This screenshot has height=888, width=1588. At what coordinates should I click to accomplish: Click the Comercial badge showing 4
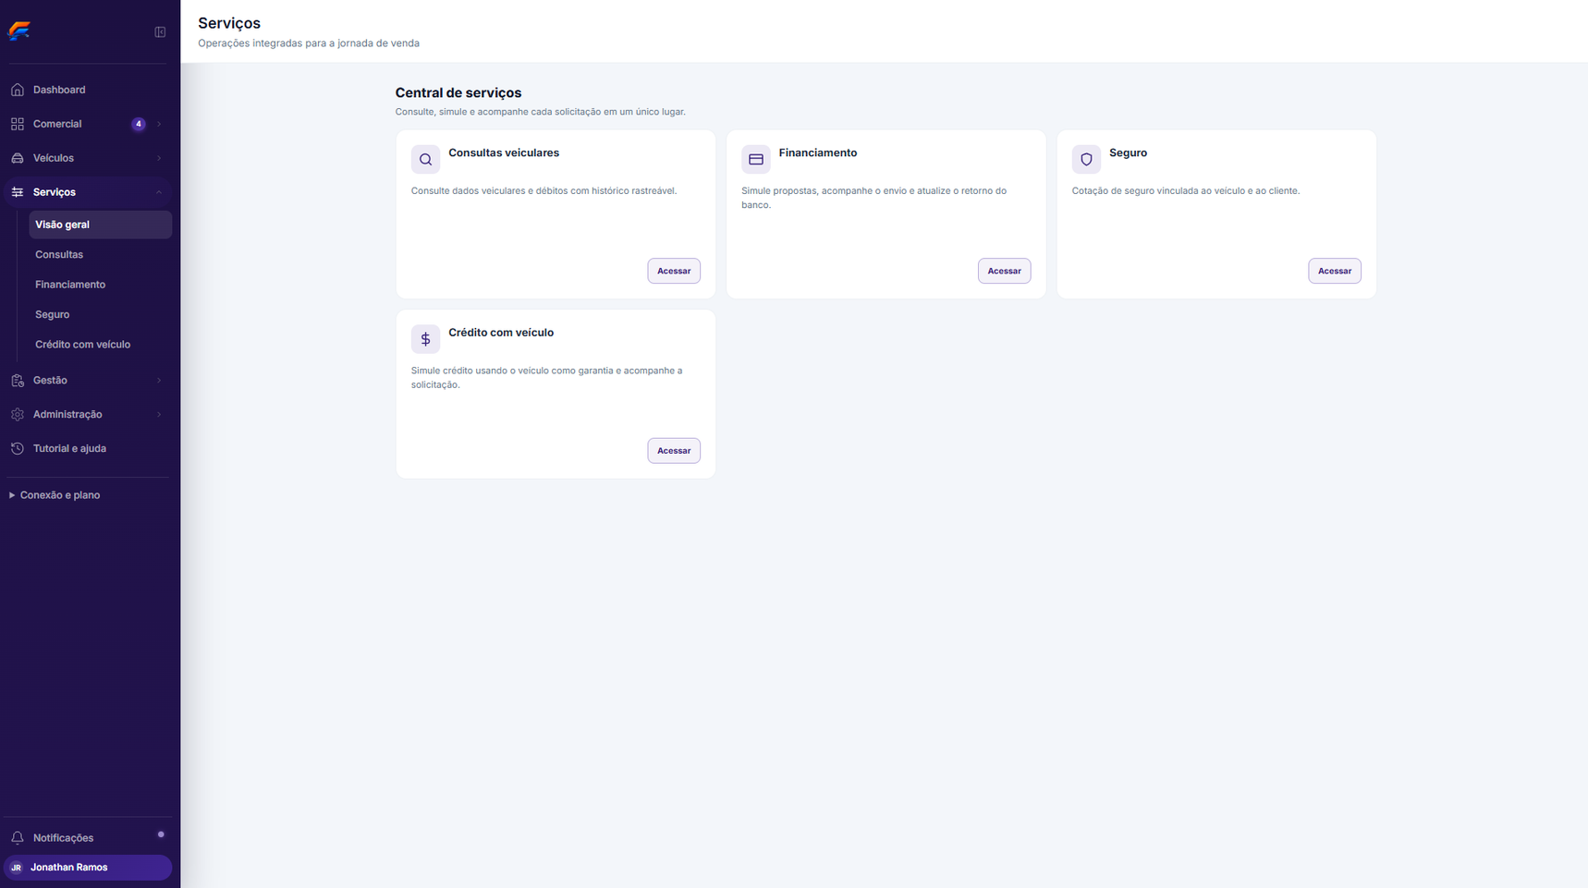pyautogui.click(x=139, y=124)
